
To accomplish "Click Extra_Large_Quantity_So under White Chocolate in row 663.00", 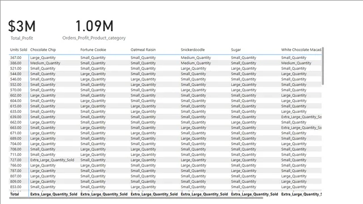I will (x=301, y=127).
